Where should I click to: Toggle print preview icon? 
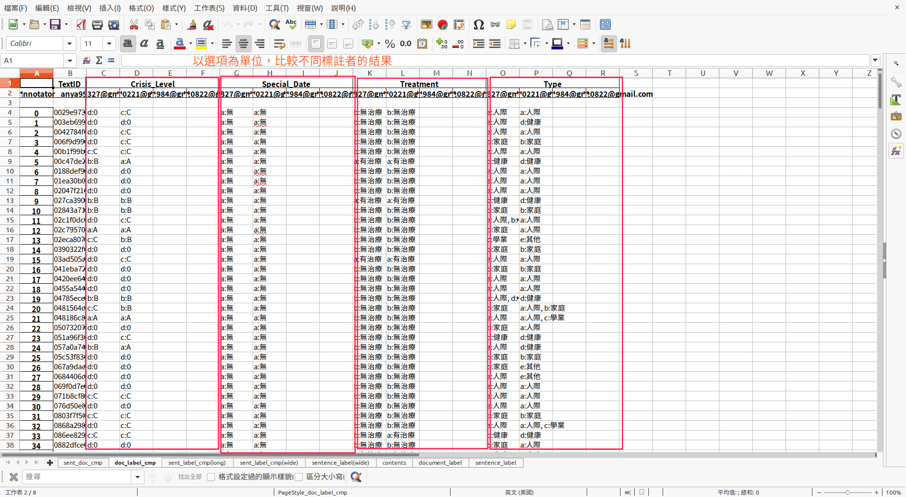coord(114,24)
